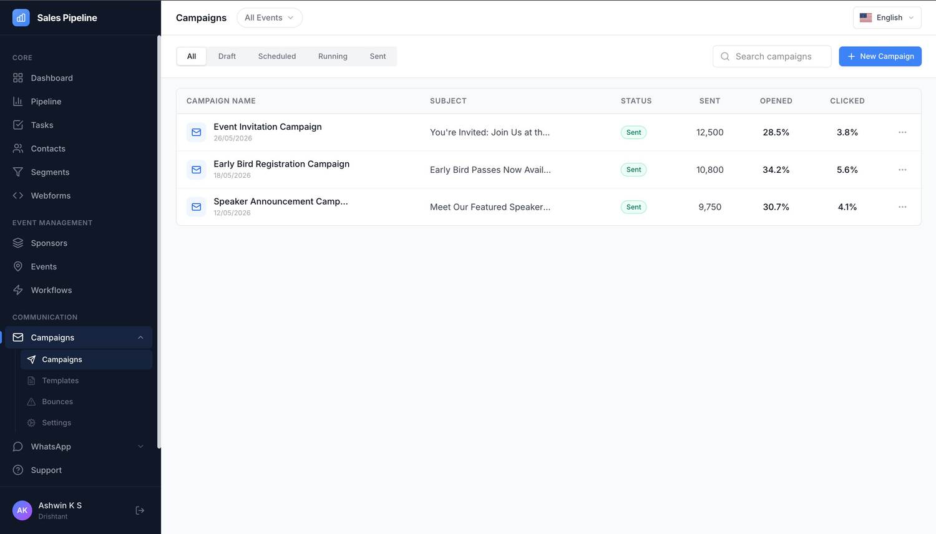Click the Search campaigns input field

pyautogui.click(x=772, y=56)
